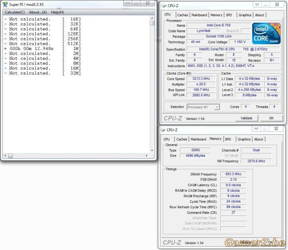Click the 'x 20.0' Multiplier value
This screenshot has width=288, height=250.
(201, 84)
